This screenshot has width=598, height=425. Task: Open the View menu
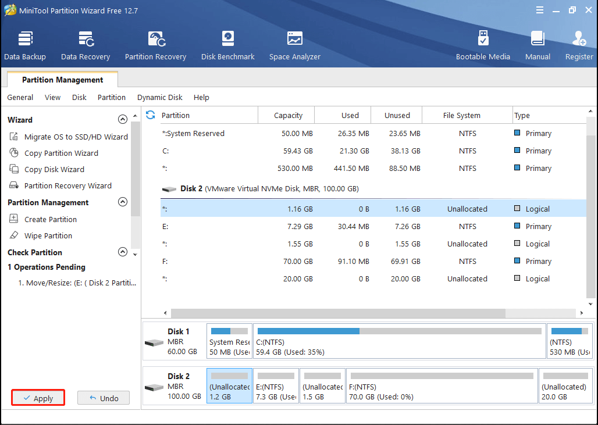tap(52, 97)
